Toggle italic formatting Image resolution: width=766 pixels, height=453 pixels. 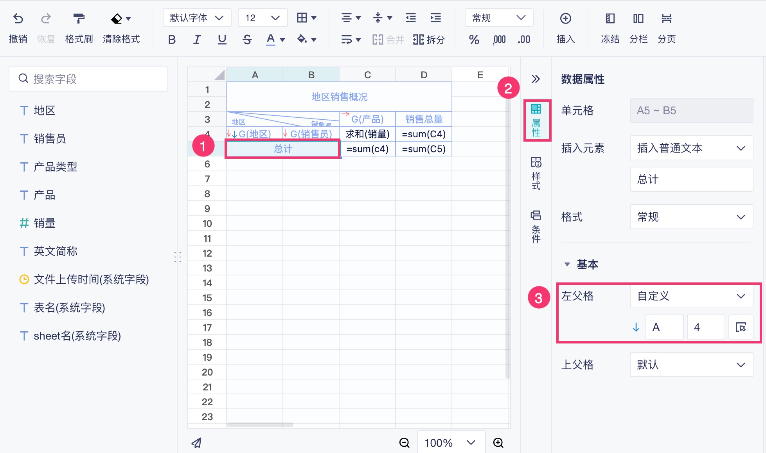tap(197, 40)
